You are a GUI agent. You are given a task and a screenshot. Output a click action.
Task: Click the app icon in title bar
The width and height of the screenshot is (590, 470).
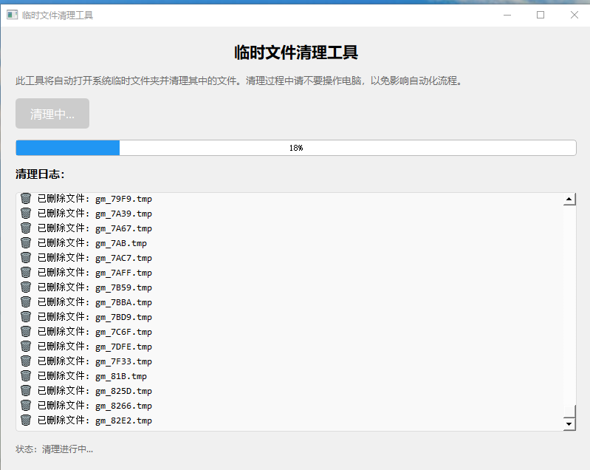tap(12, 15)
